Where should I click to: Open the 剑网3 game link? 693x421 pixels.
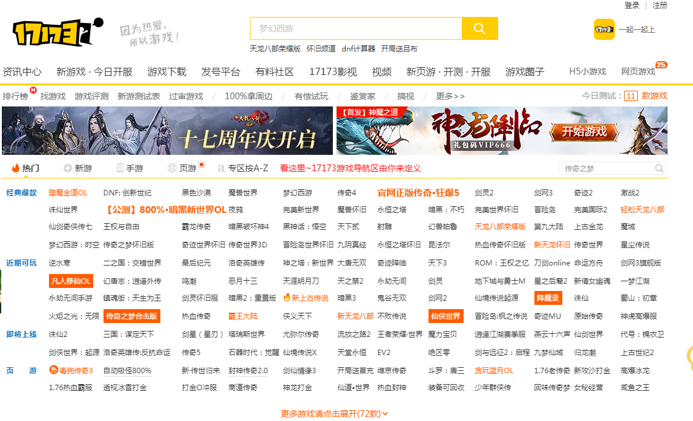[x=543, y=192]
